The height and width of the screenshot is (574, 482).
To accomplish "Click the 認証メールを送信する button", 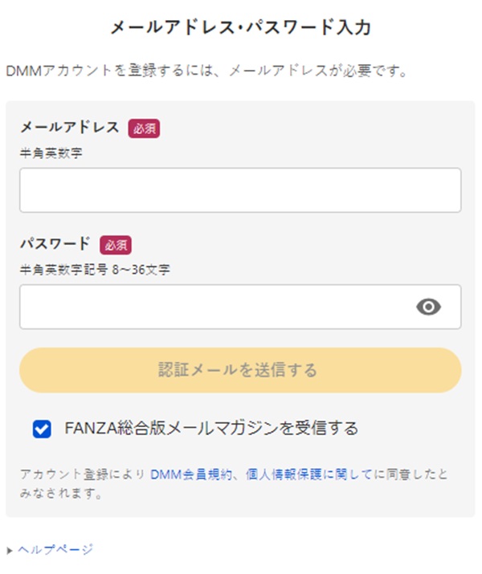I will 240,370.
